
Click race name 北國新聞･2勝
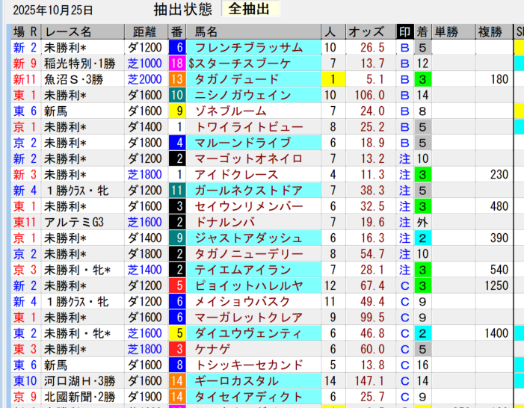pyautogui.click(x=80, y=397)
